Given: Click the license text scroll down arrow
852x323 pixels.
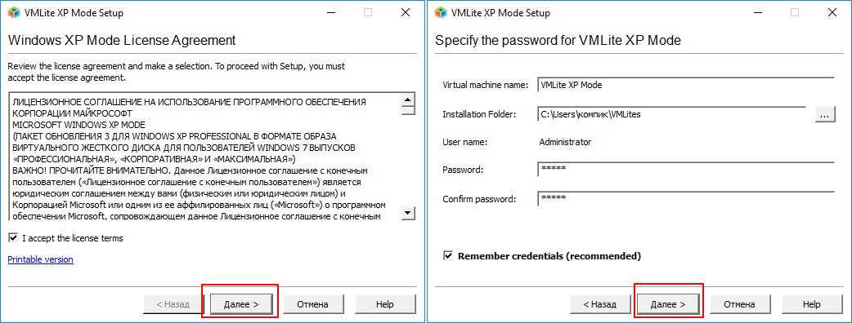Looking at the screenshot, I should pos(407,214).
